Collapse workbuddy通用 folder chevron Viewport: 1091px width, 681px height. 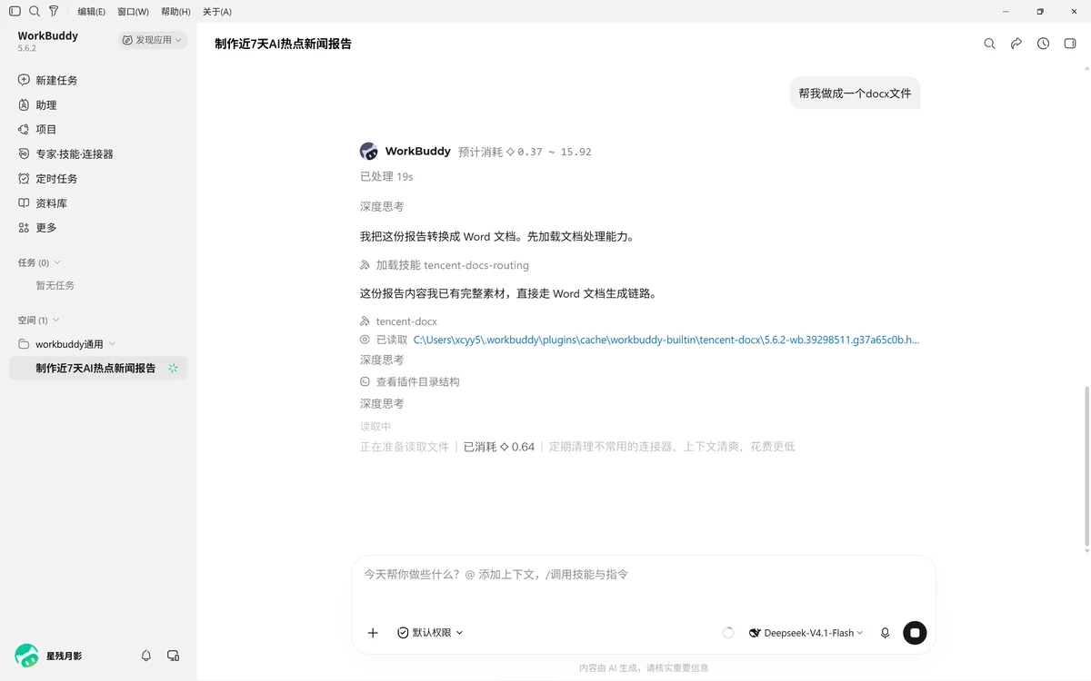[x=113, y=344]
